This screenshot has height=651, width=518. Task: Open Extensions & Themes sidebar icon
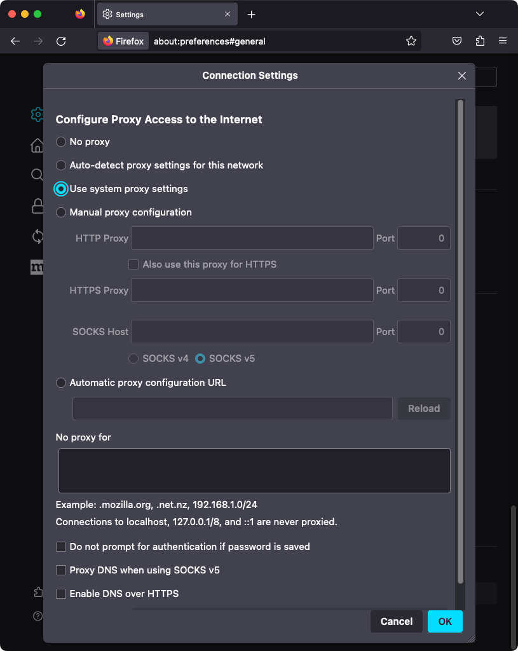tap(38, 592)
